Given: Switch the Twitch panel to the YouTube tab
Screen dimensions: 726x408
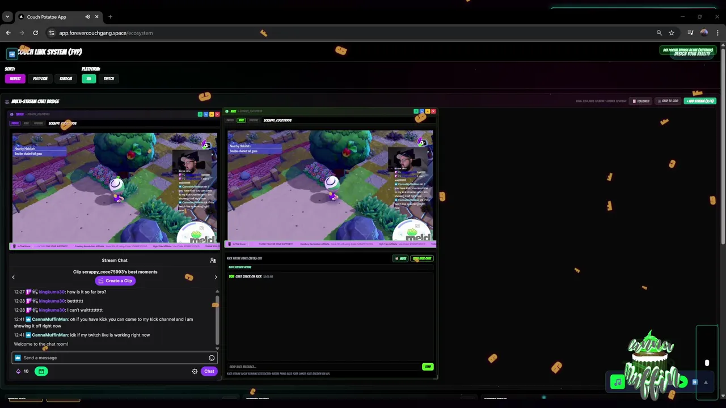Looking at the screenshot, I should pos(39,123).
